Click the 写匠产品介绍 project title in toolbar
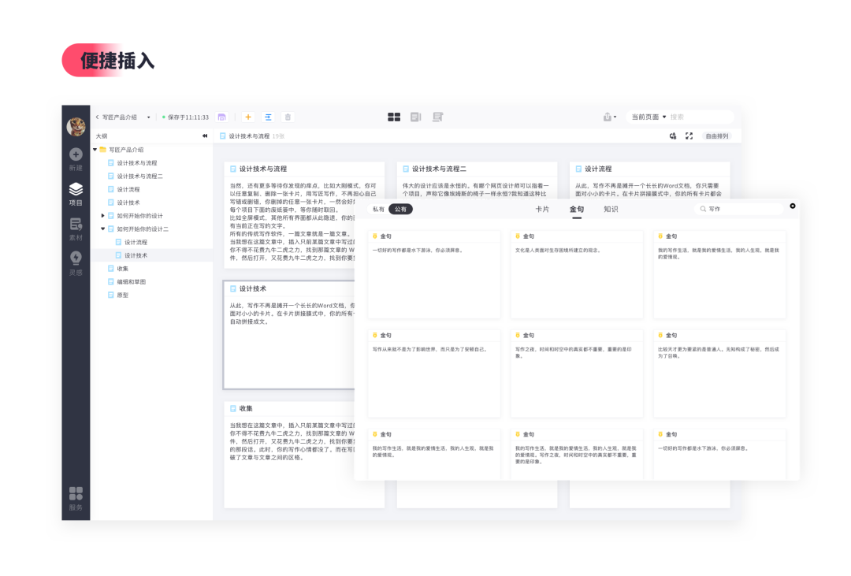This screenshot has height=576, width=851. click(x=120, y=117)
